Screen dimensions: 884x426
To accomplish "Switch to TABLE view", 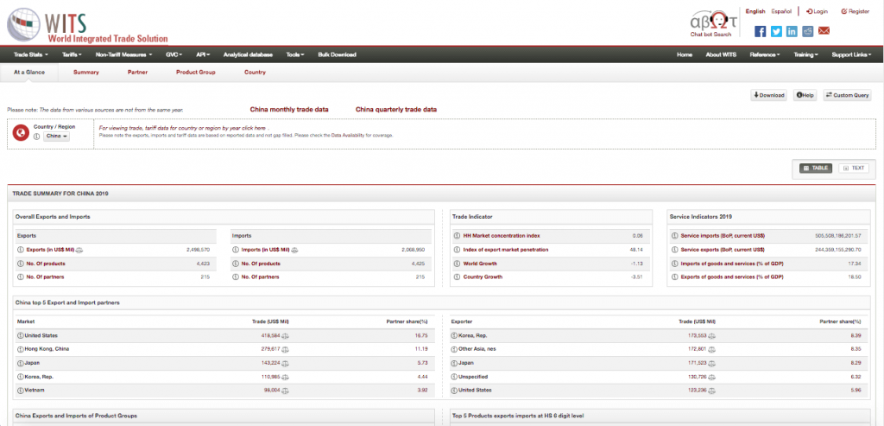I will pos(815,168).
